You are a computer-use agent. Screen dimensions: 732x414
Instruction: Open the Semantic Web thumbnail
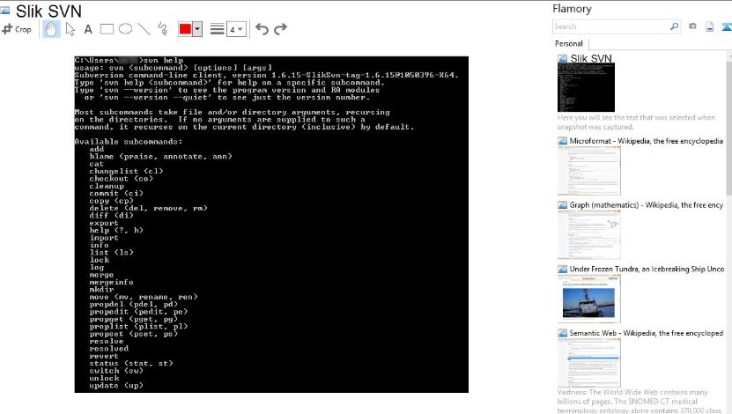tap(589, 363)
